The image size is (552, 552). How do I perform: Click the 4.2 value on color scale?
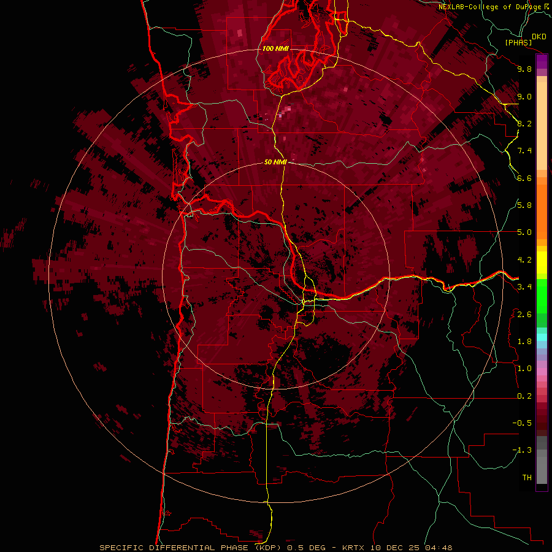tap(524, 260)
